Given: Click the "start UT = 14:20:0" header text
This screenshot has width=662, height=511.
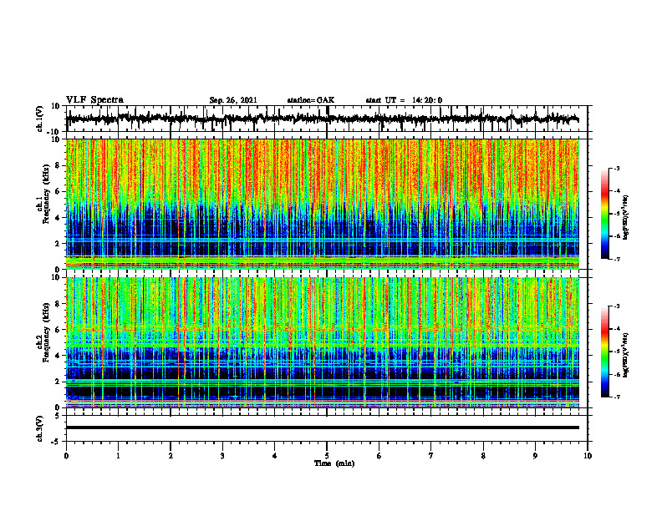Looking at the screenshot, I should [404, 100].
